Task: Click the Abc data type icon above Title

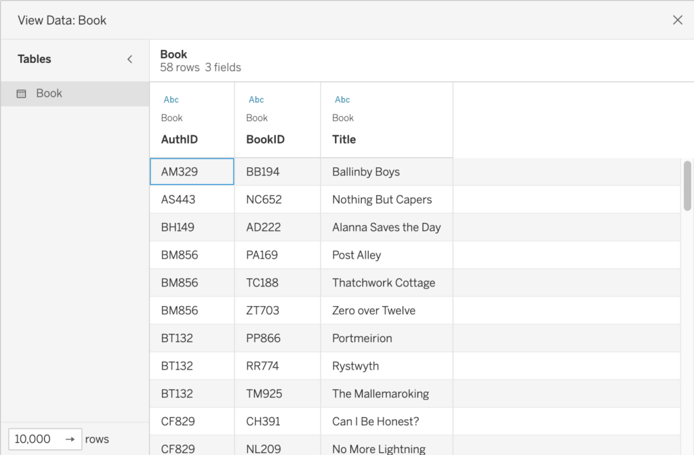Action: tap(342, 100)
